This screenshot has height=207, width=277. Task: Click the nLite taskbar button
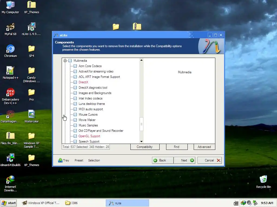click(x=127, y=203)
